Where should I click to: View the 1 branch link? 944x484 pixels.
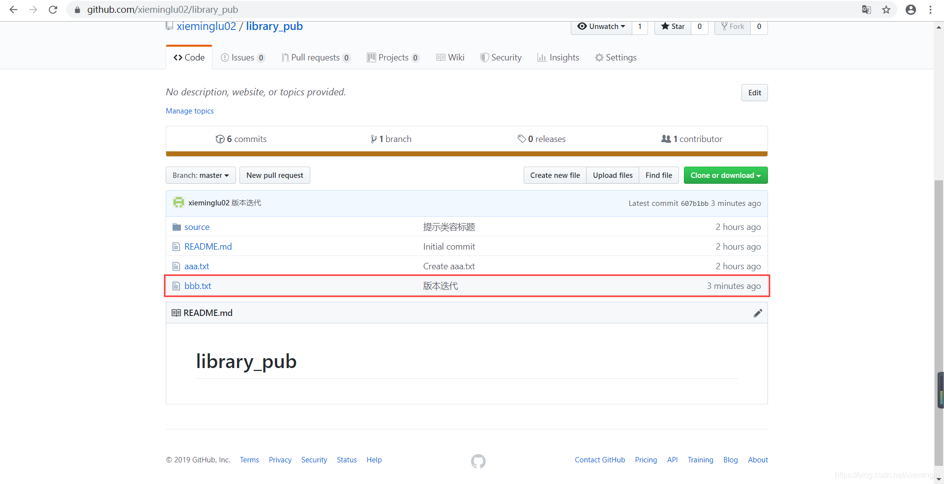click(391, 139)
